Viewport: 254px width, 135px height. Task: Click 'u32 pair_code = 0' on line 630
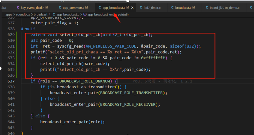click(x=51, y=41)
